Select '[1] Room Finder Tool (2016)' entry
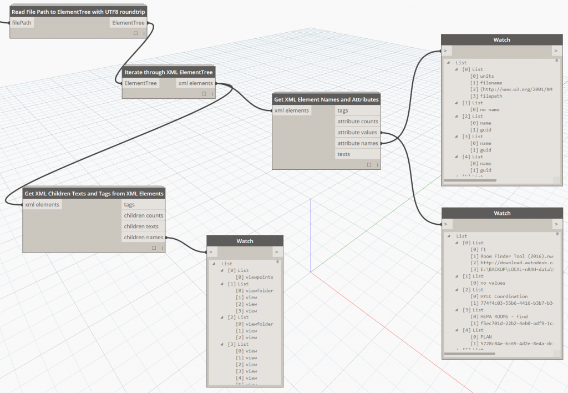Viewport: 568px width, 393px height. coord(512,256)
